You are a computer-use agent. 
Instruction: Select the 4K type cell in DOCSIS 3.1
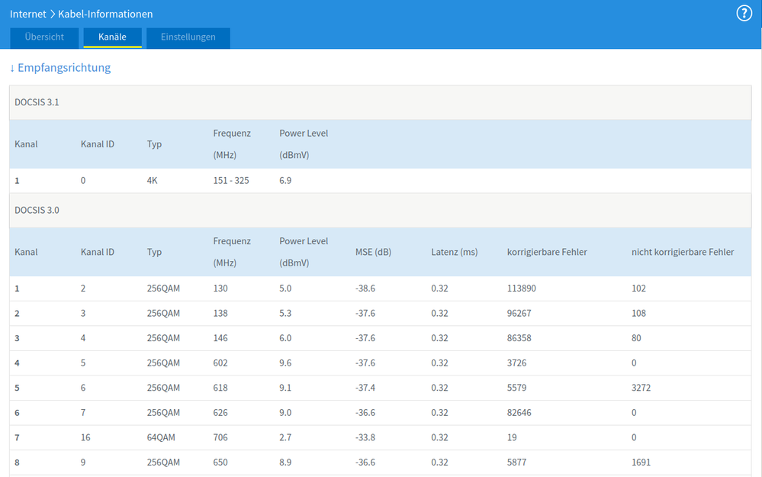pyautogui.click(x=153, y=181)
